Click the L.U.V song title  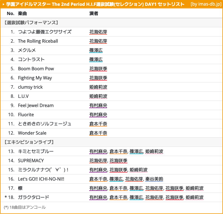tap(23, 96)
